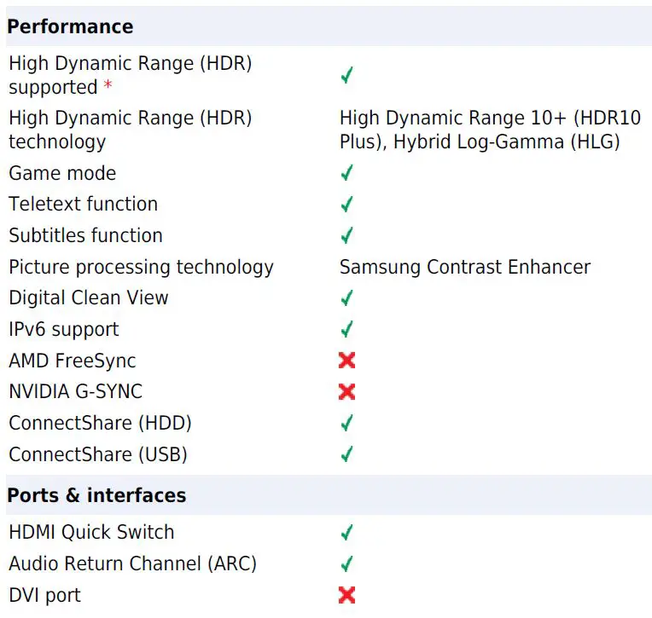Click the ConnectShare (HDD) checkmark
The width and height of the screenshot is (652, 618).
[x=346, y=423]
